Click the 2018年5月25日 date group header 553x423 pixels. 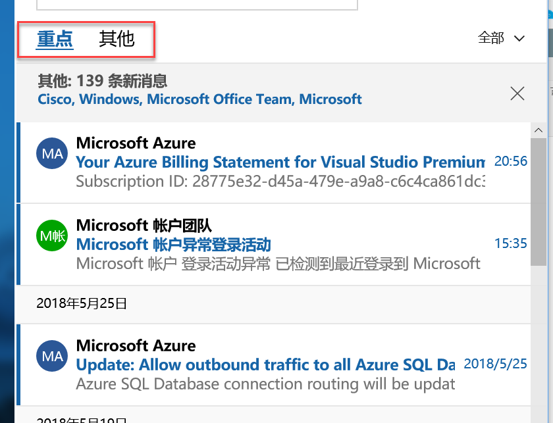tap(82, 303)
